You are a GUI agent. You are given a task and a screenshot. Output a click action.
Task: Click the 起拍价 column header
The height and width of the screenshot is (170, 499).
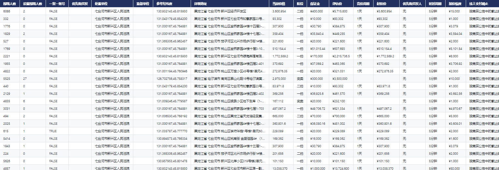(387, 4)
